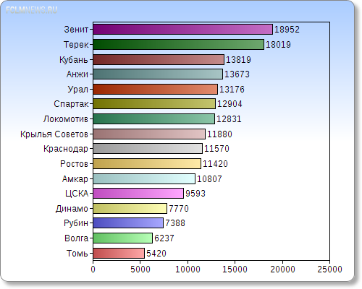Screen dimensions: 362x289
Task: Select the Краснодар gray bar
Action: click(148, 149)
